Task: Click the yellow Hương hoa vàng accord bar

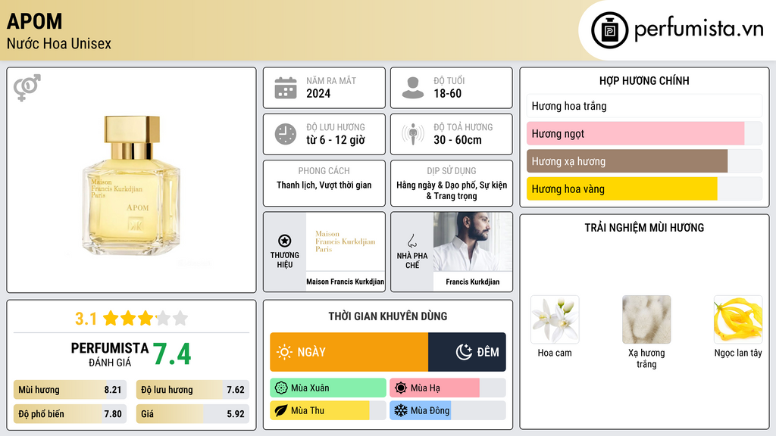Action: point(621,188)
